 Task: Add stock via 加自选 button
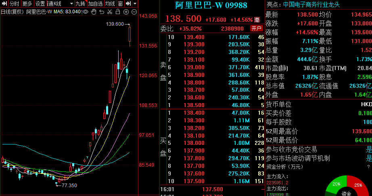[x=95, y=4]
